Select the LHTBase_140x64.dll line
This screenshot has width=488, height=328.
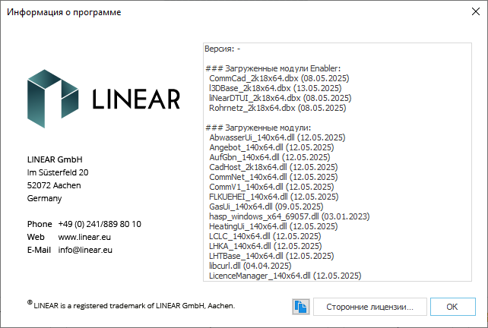[271, 256]
